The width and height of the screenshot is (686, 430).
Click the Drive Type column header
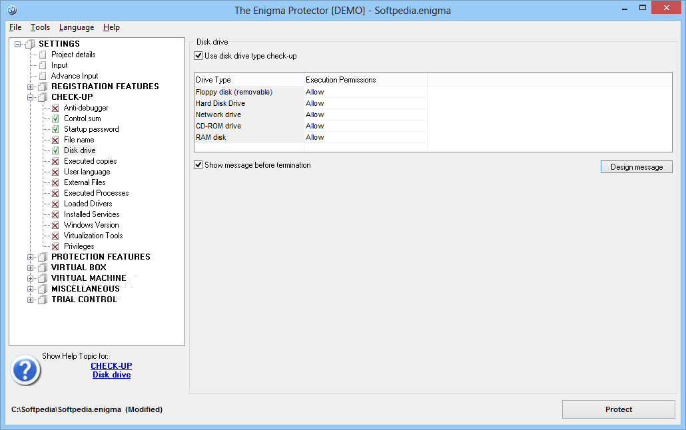point(249,80)
